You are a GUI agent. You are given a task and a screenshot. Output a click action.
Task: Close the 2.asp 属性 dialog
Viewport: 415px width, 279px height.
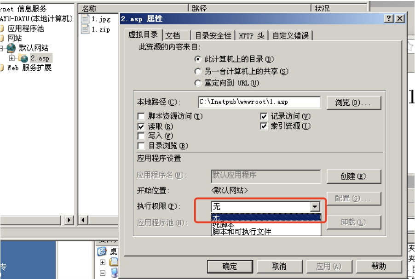point(400,18)
